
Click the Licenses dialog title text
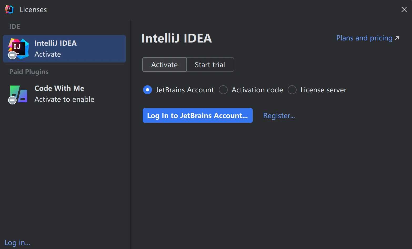33,10
